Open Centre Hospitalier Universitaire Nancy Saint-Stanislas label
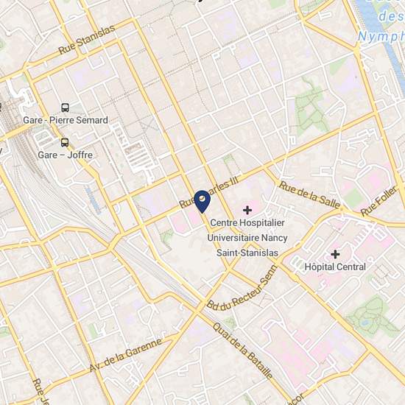This screenshot has width=405, height=405. [x=247, y=238]
